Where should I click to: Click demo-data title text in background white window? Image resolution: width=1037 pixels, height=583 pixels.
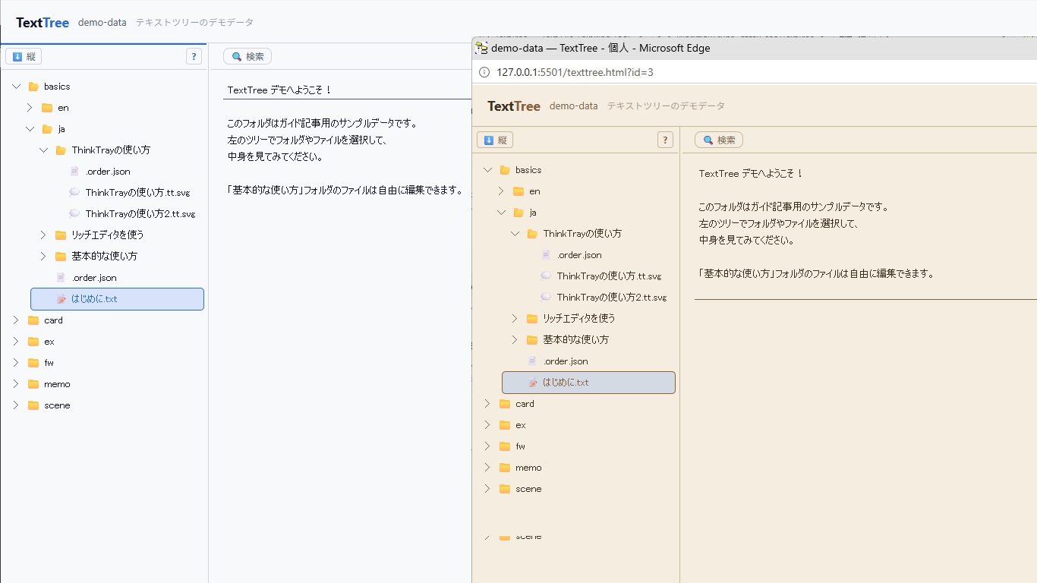tap(102, 23)
